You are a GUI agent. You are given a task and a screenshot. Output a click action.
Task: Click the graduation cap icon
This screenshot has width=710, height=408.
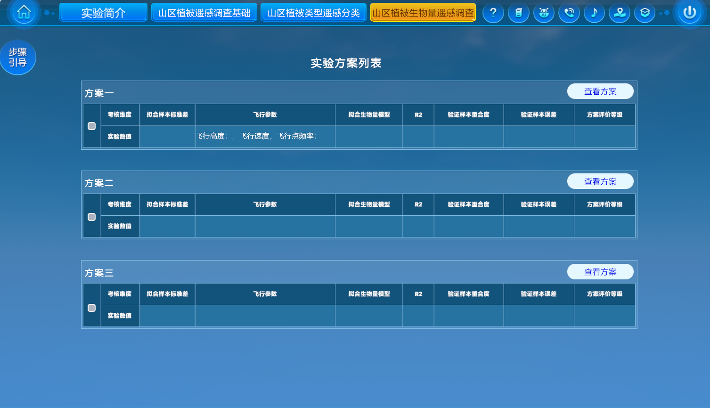pyautogui.click(x=645, y=13)
